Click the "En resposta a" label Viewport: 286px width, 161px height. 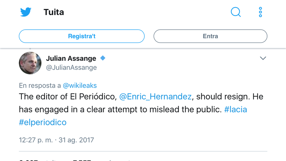[x=40, y=86]
